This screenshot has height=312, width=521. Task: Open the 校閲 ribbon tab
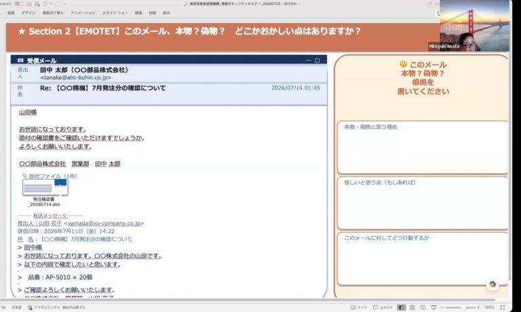tap(152, 13)
